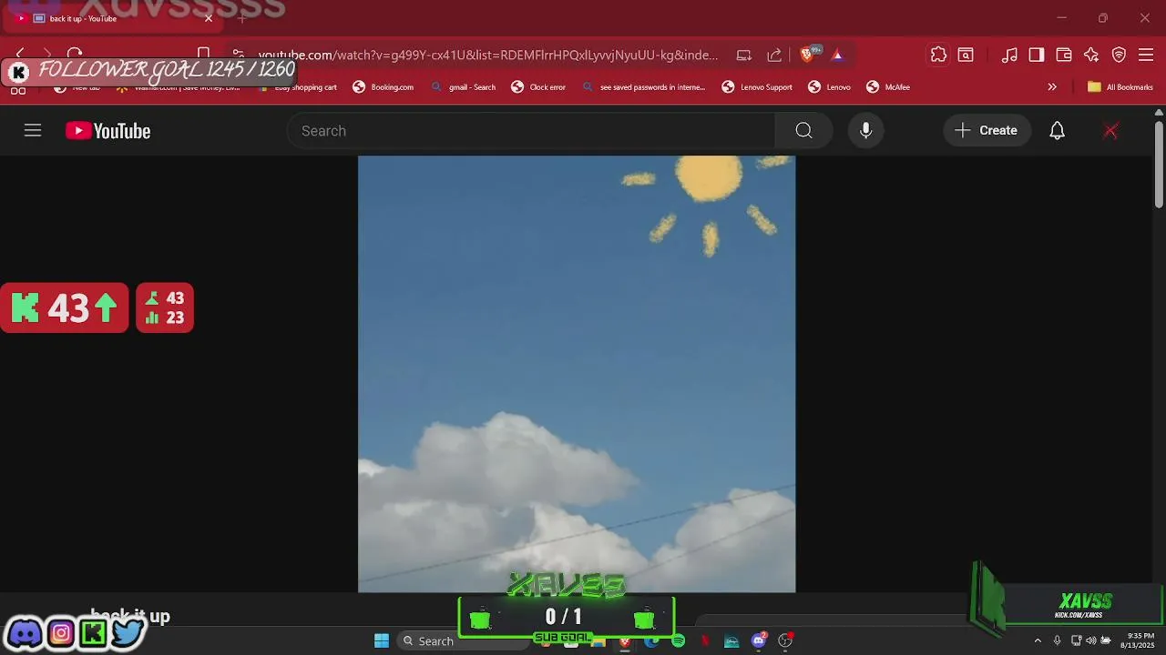Click the Windows taskbar Search box
Viewport: 1166px width, 655px height.
pos(463,640)
